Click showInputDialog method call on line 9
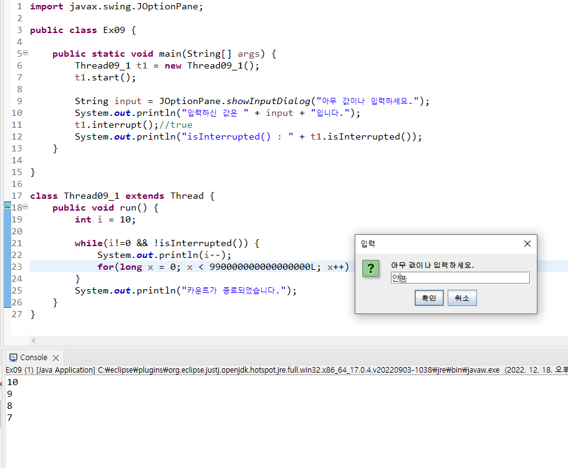Image resolution: width=568 pixels, height=468 pixels. click(x=269, y=101)
